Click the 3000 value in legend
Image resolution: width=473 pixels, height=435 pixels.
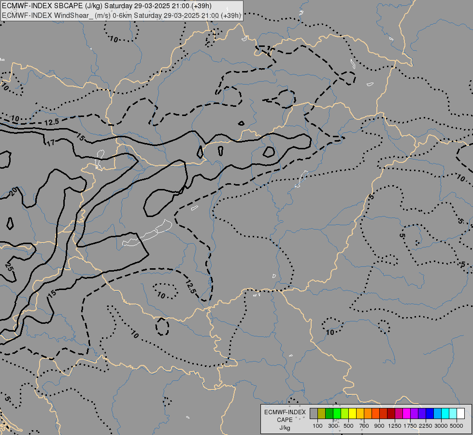[441, 426]
